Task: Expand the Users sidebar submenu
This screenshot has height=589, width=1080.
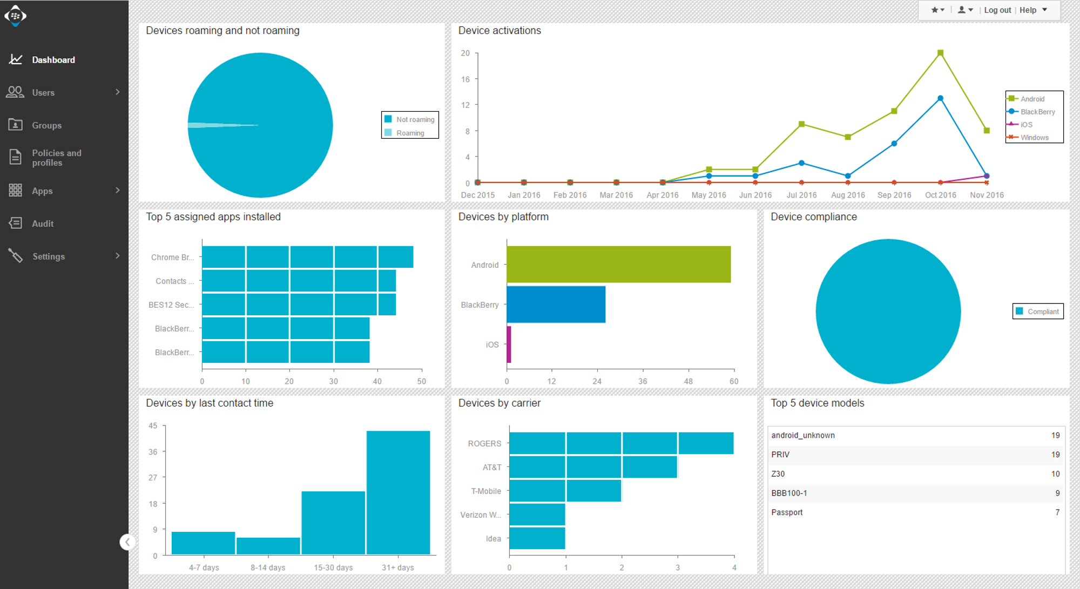Action: 117,92
